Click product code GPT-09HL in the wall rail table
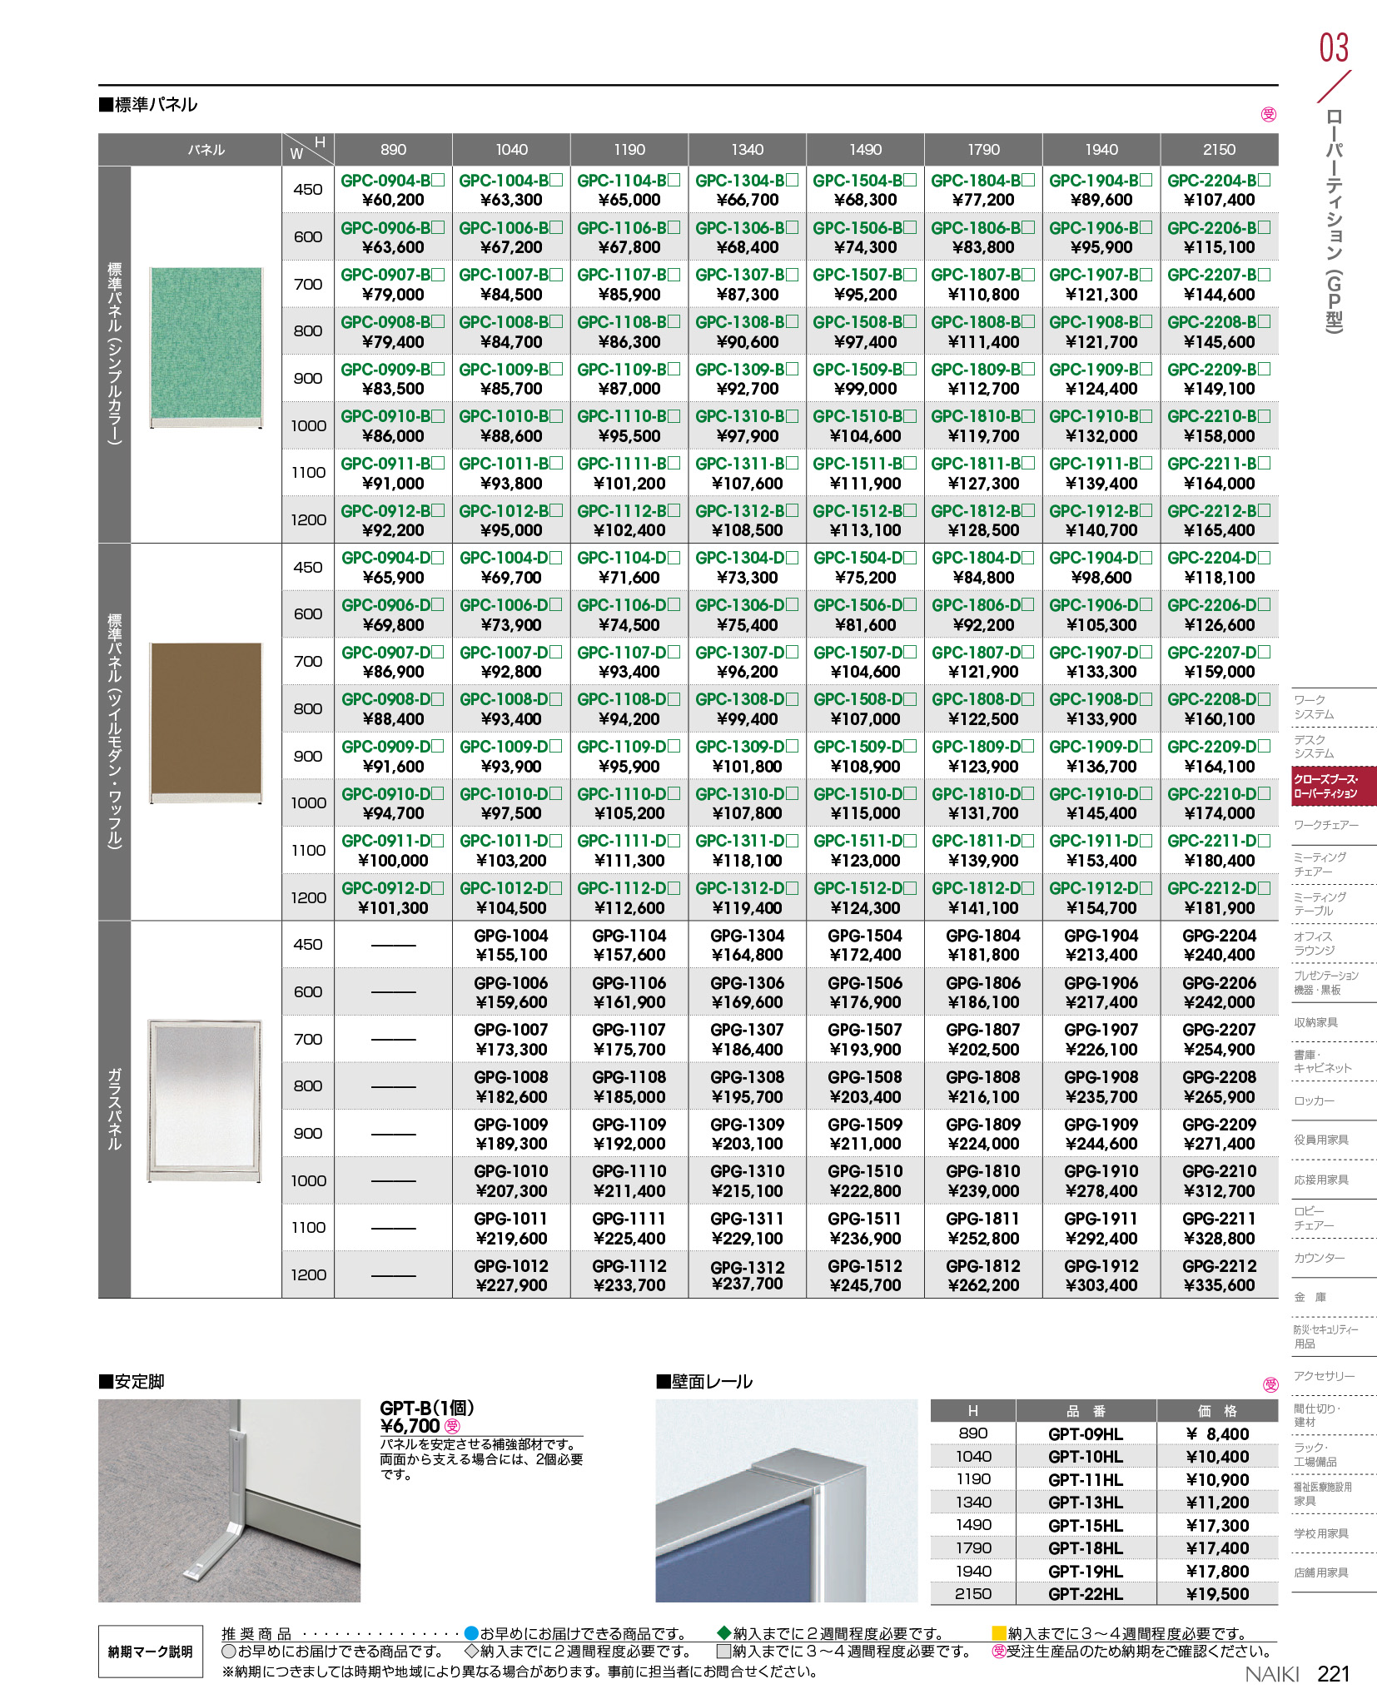This screenshot has width=1377, height=1704. (x=1086, y=1434)
